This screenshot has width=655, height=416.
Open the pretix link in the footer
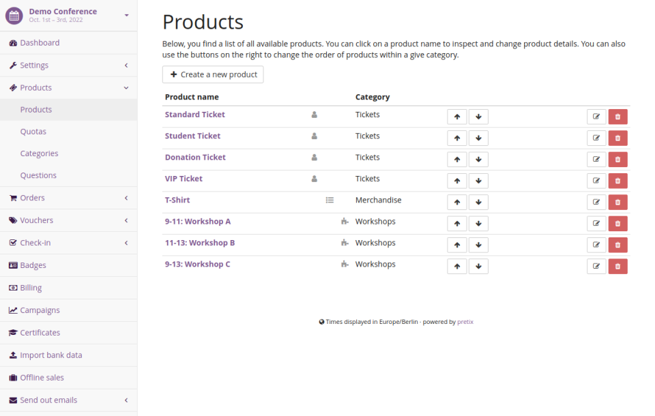(465, 321)
